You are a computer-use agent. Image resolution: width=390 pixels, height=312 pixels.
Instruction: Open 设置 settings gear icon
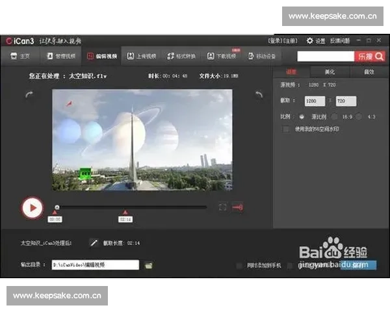point(309,41)
